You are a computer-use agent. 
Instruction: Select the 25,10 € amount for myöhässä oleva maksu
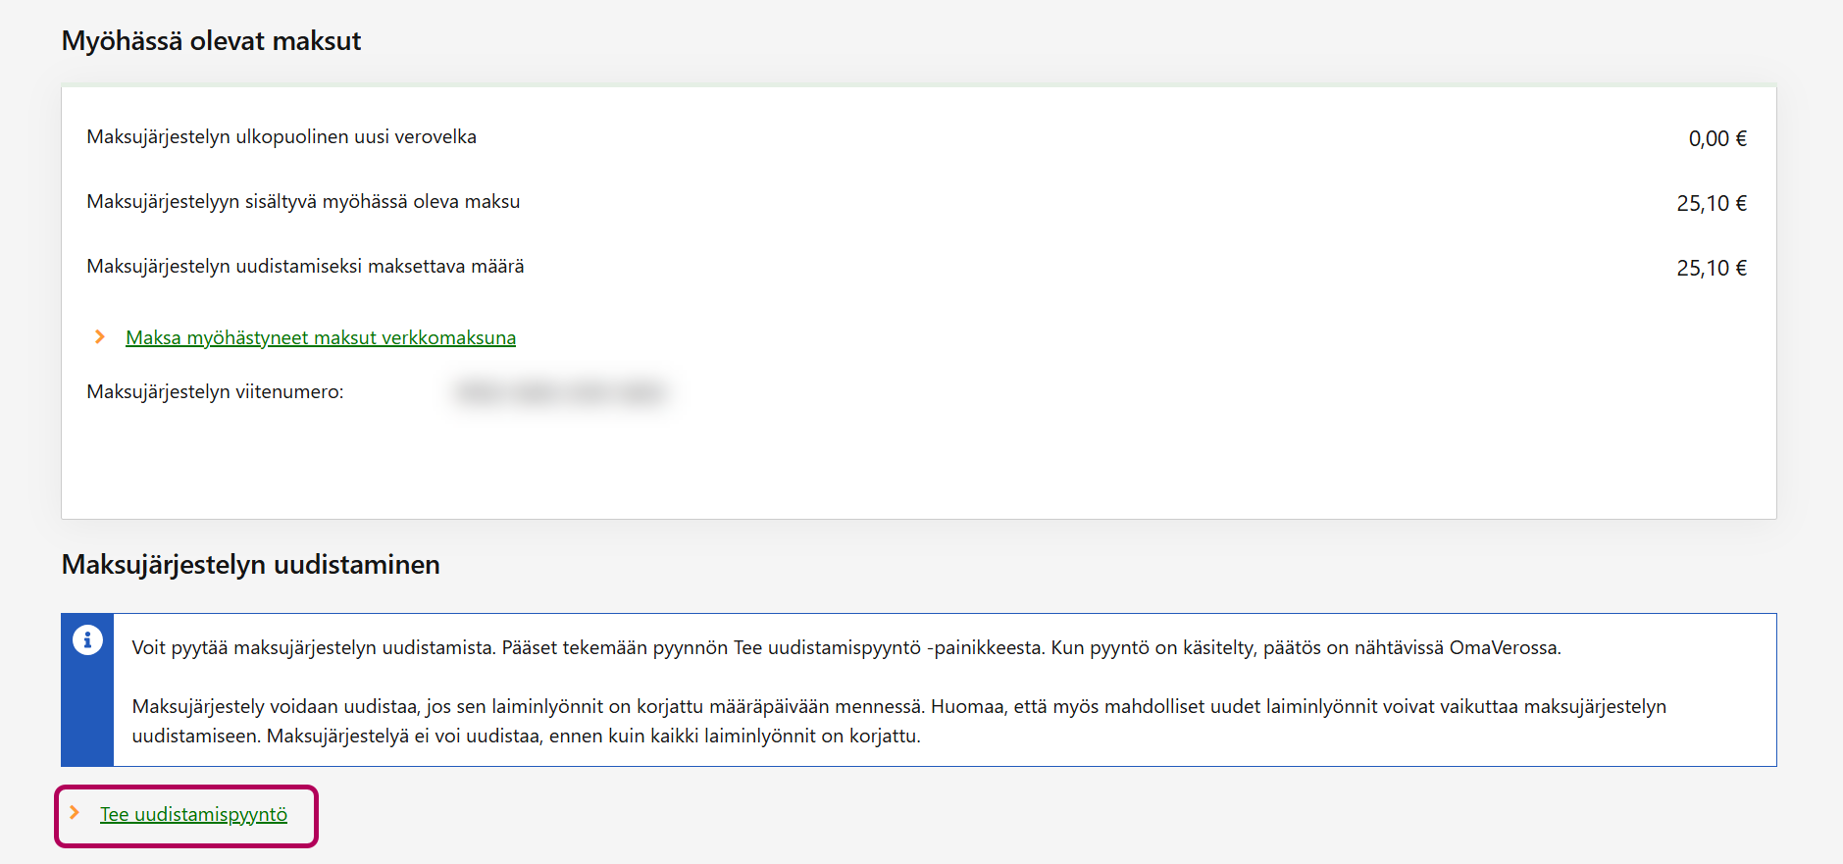(x=1711, y=204)
